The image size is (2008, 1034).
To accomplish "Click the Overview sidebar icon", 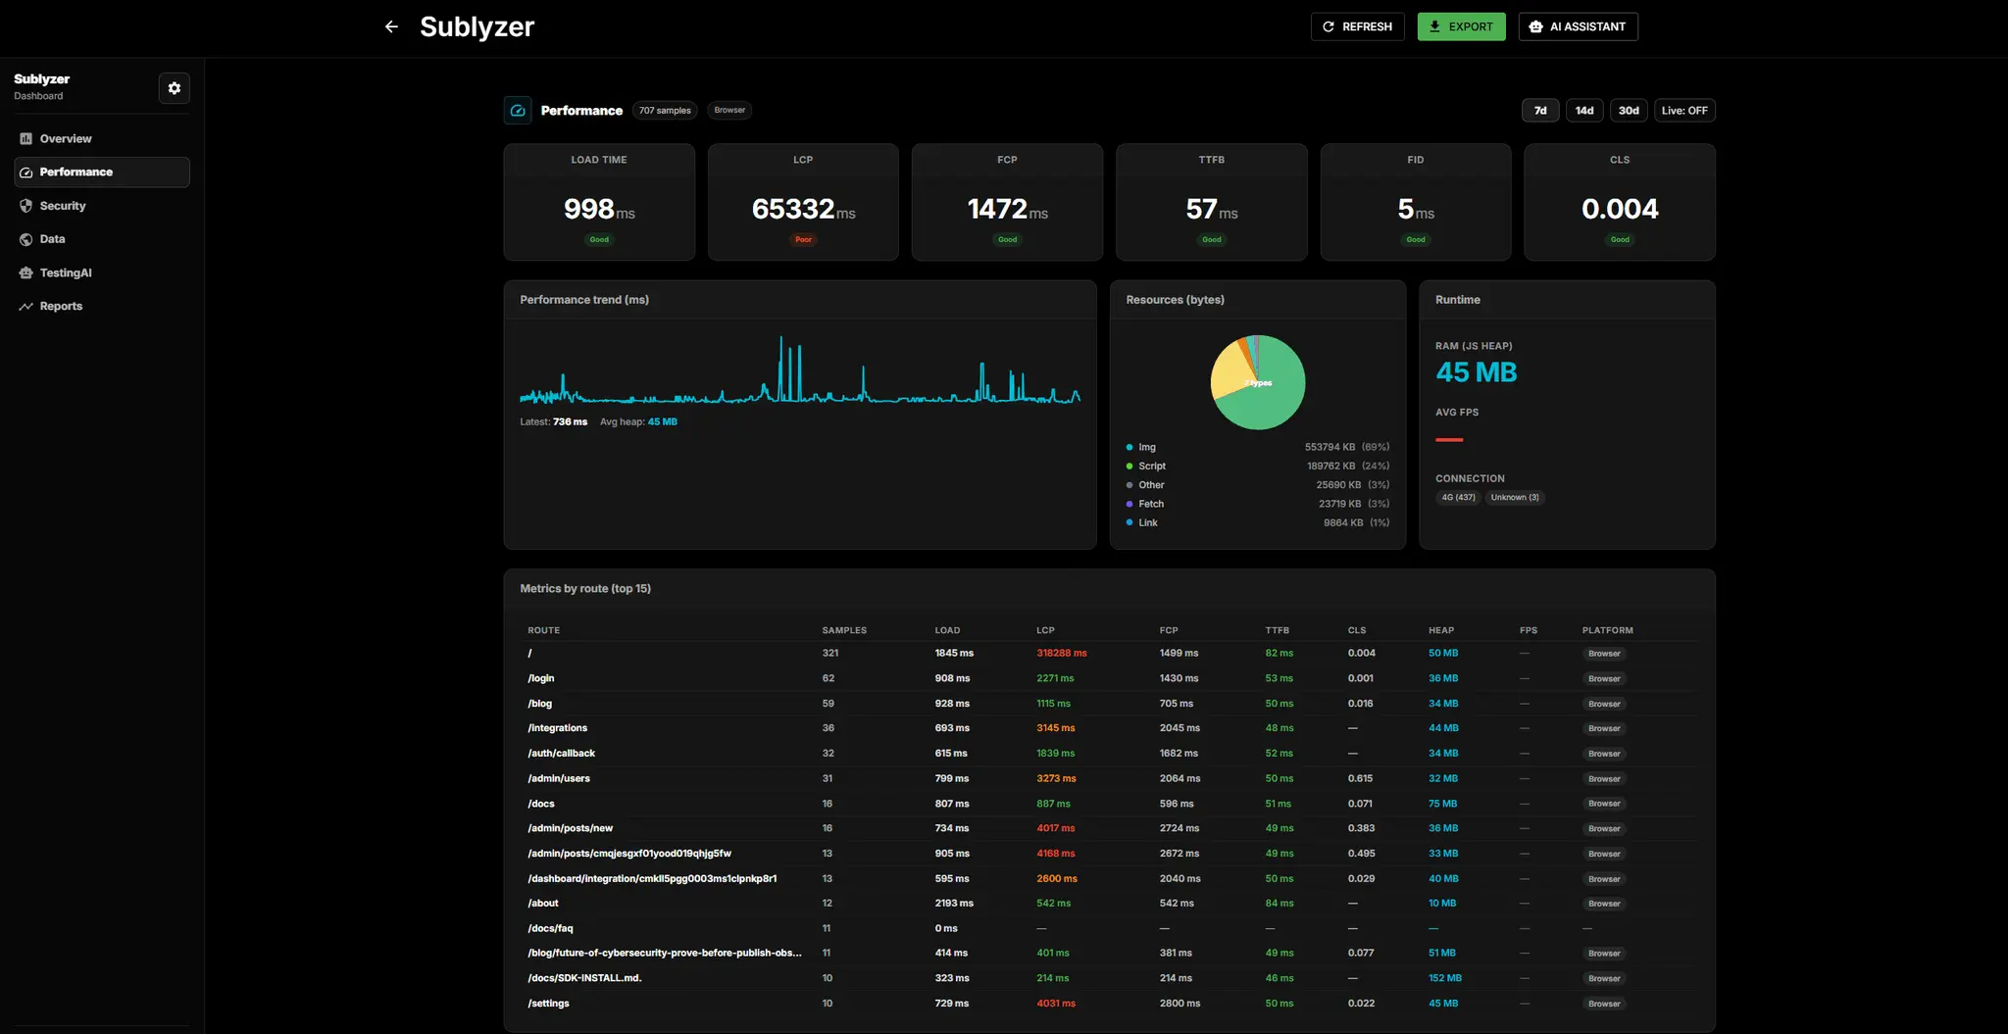I will click(26, 139).
